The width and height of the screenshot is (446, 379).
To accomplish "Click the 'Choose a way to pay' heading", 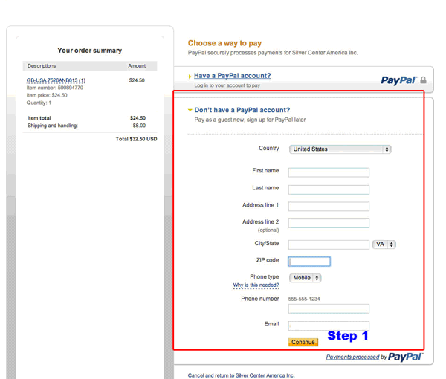I will (x=224, y=43).
